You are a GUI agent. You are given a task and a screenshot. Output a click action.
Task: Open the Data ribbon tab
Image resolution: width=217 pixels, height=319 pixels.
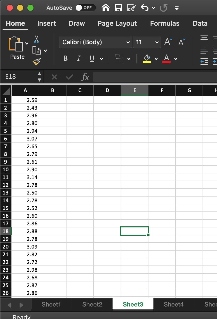[200, 23]
